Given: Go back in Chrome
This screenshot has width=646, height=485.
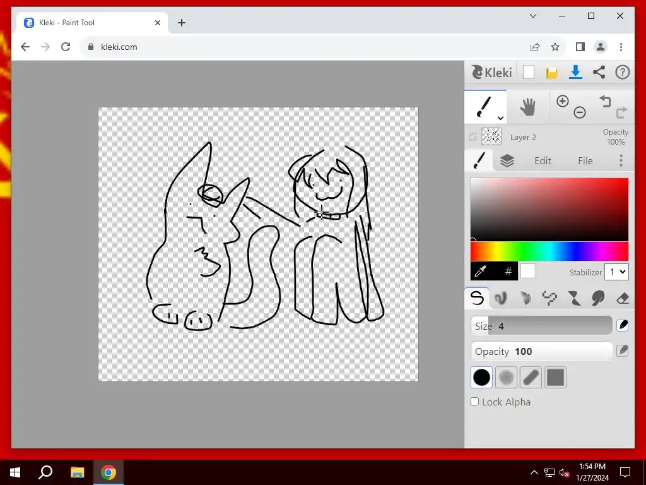Looking at the screenshot, I should coord(25,47).
